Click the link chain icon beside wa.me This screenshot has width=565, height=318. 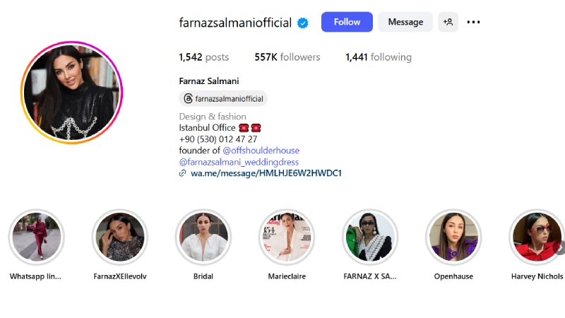point(183,173)
